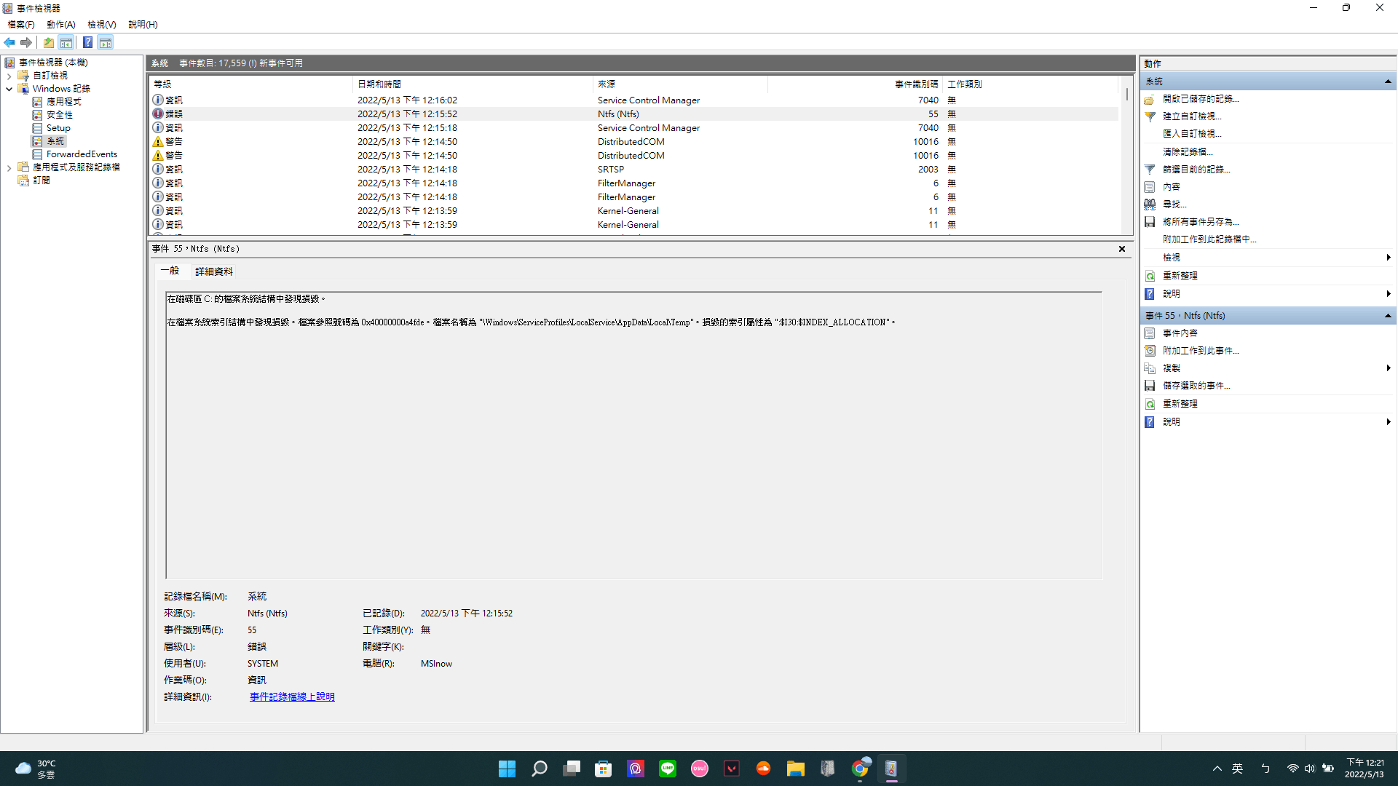Click the create custom view funnel icon

[1150, 116]
